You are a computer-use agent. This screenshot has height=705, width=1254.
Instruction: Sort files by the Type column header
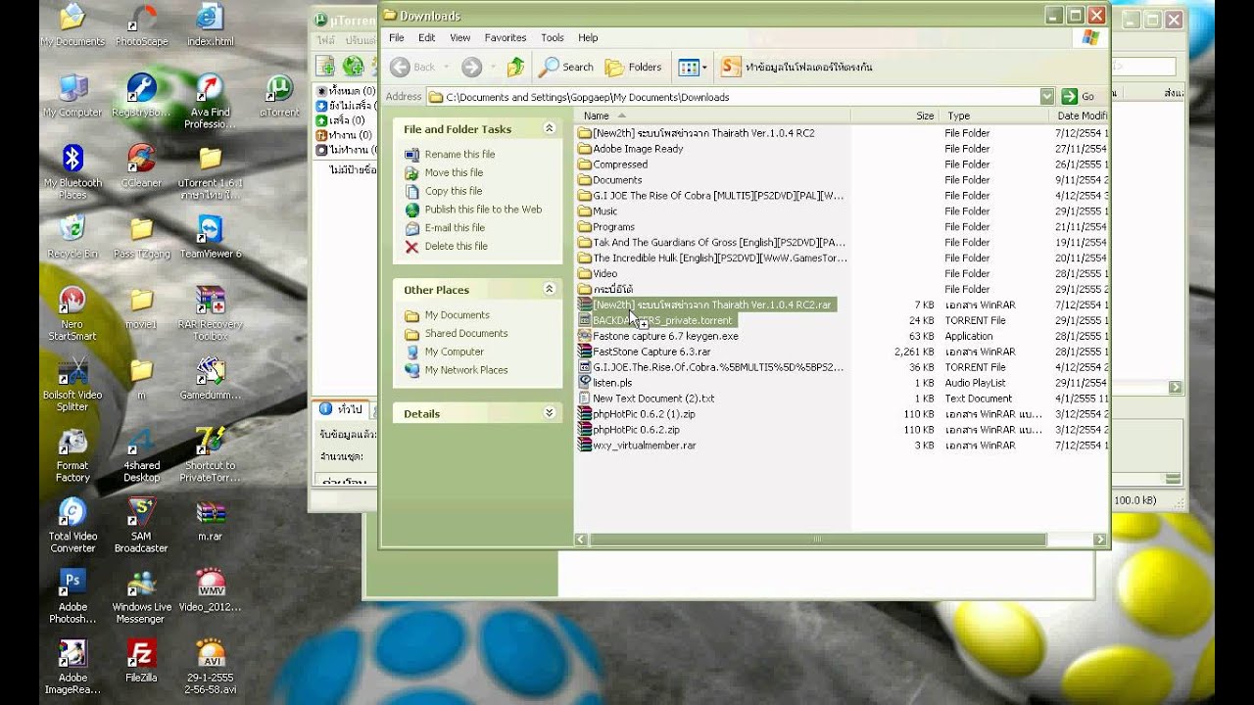coord(994,116)
